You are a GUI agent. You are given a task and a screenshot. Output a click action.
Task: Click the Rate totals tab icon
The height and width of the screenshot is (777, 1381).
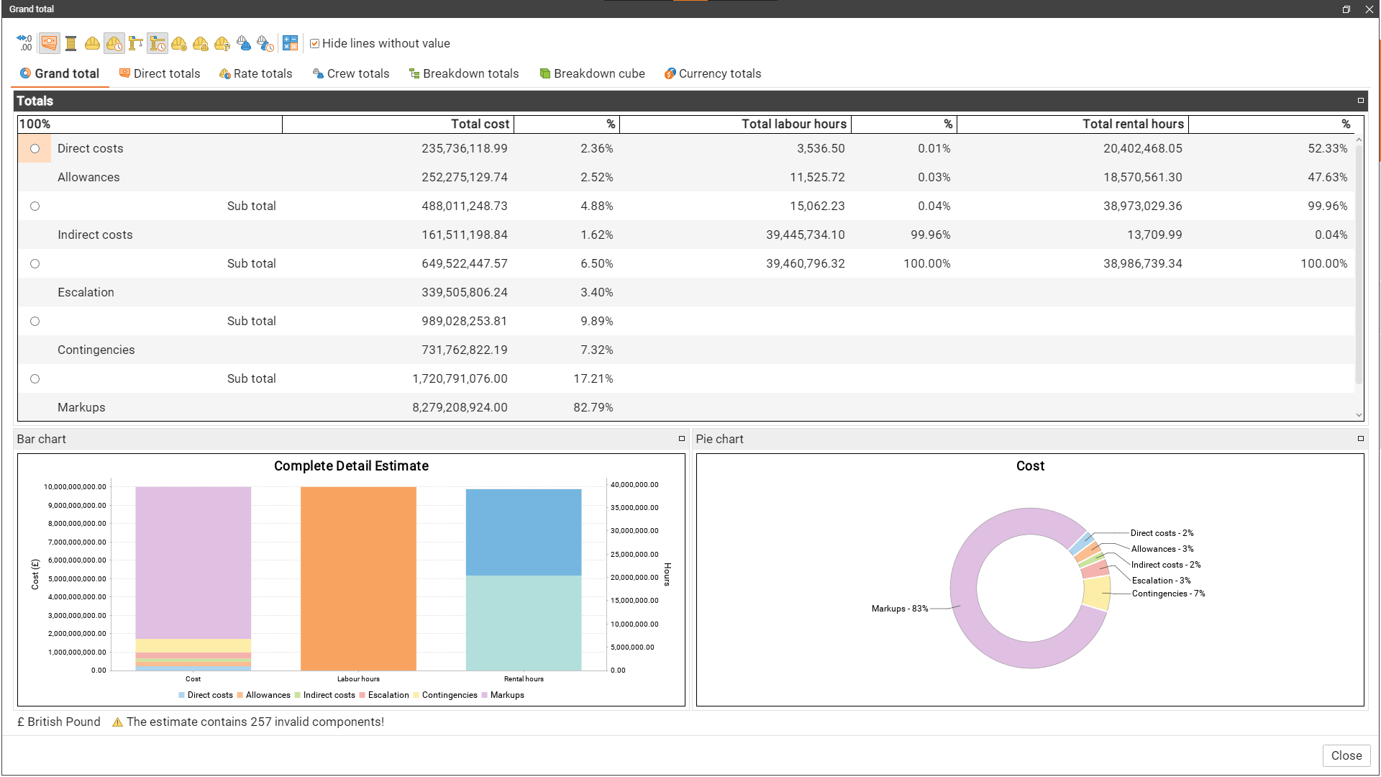coord(224,73)
